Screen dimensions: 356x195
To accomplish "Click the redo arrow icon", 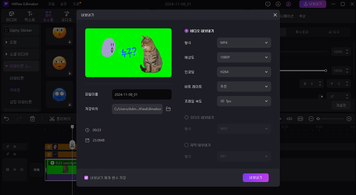I will point(19,118).
